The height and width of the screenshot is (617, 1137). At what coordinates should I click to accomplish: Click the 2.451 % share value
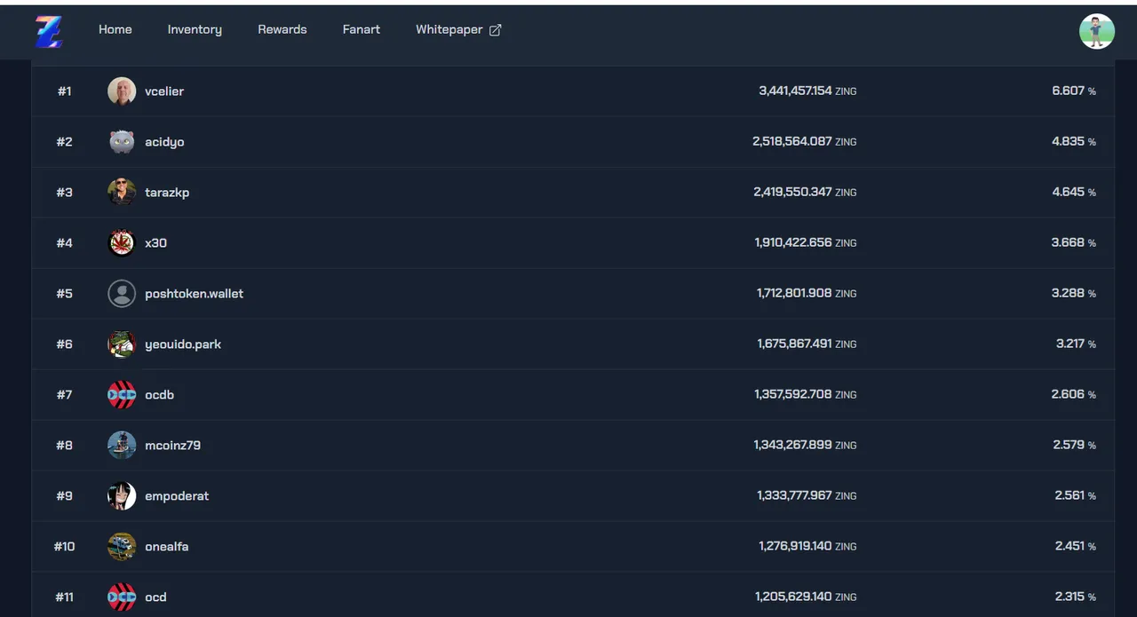click(1076, 546)
